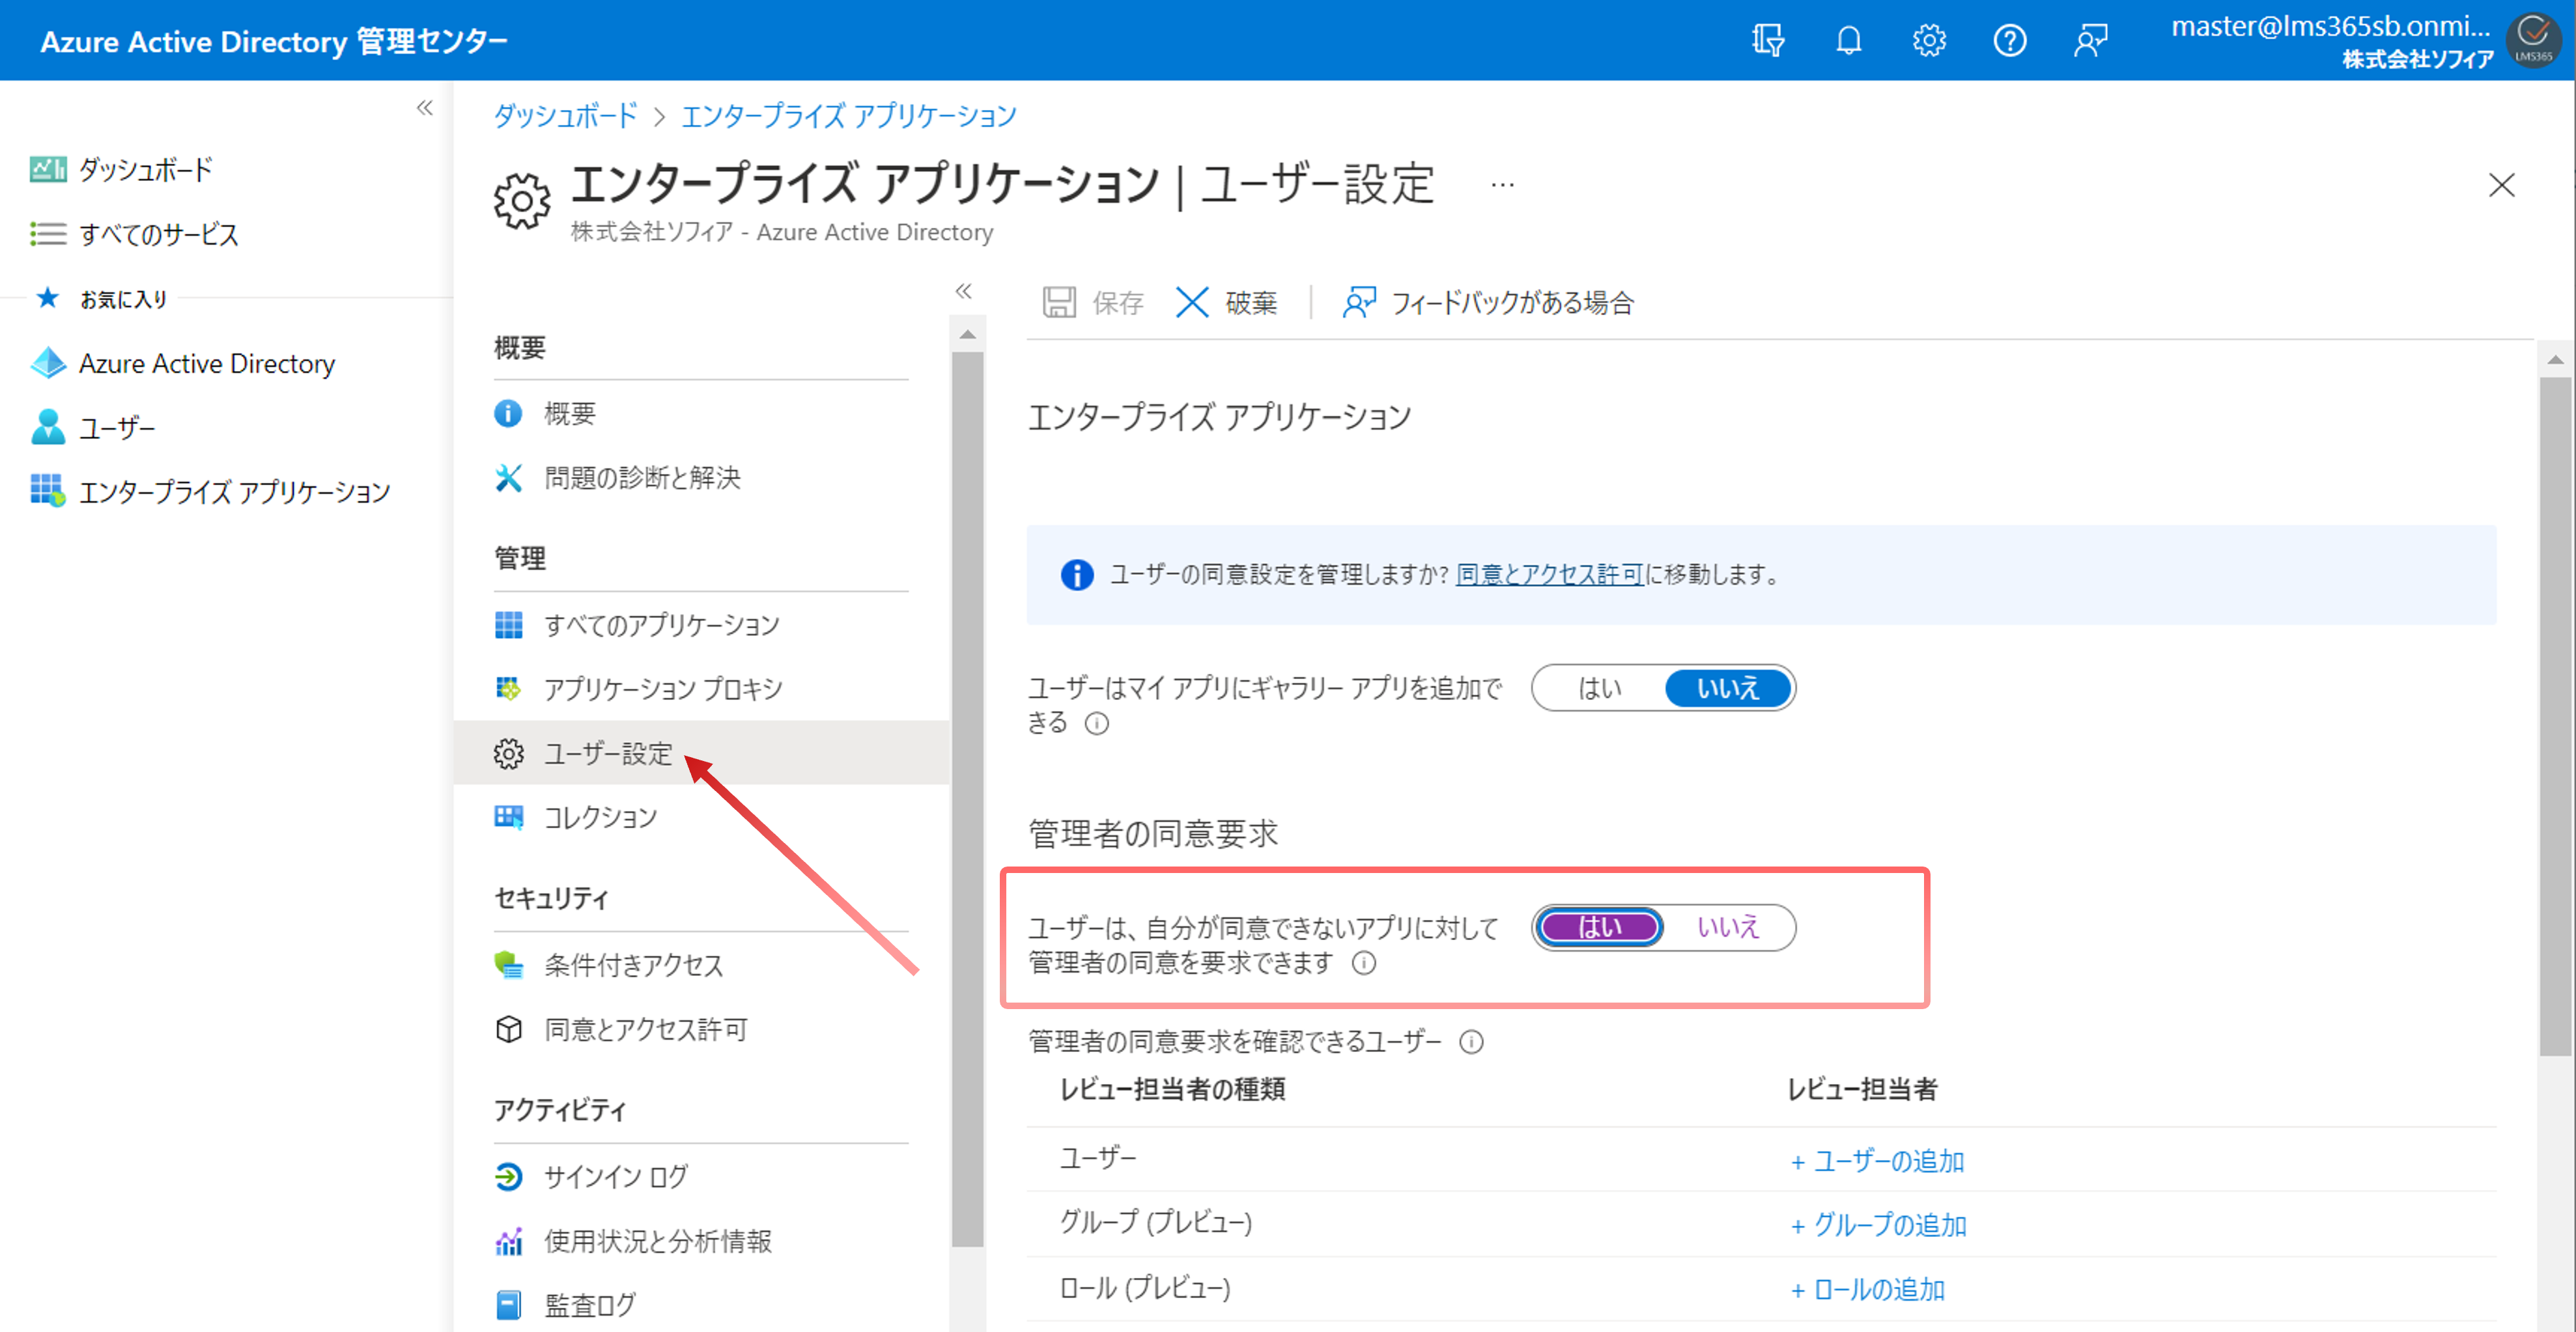Click the レビュー担当者 column header
The image size is (2576, 1332).
[1862, 1089]
